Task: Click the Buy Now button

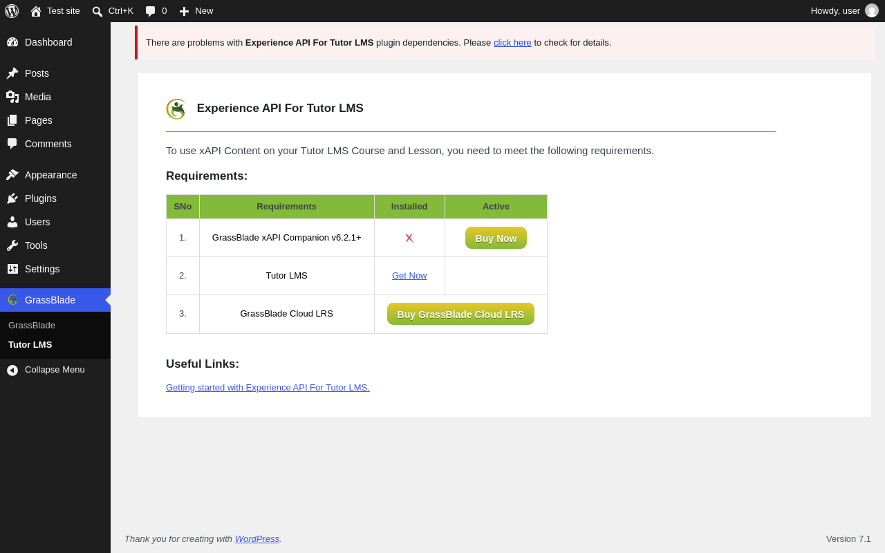Action: pyautogui.click(x=496, y=238)
